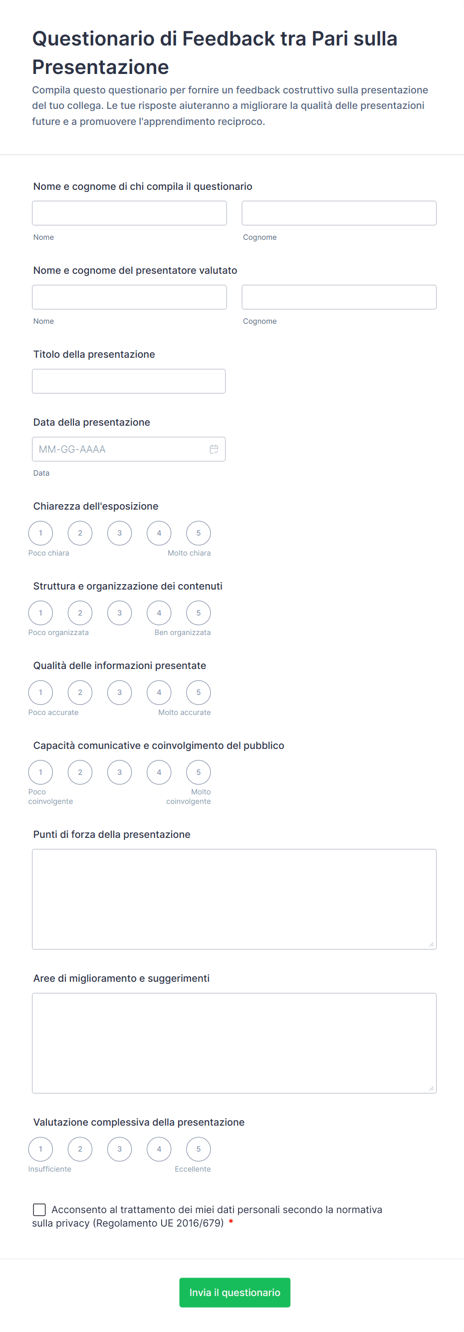
Task: Click the Nome field of presentatore valutato
Action: point(129,297)
